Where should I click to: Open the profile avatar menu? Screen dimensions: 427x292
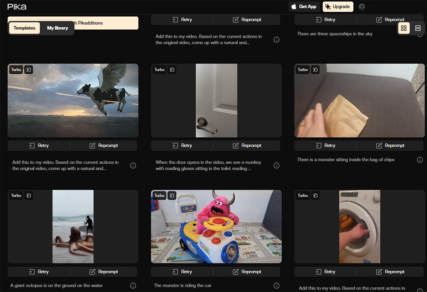(362, 7)
